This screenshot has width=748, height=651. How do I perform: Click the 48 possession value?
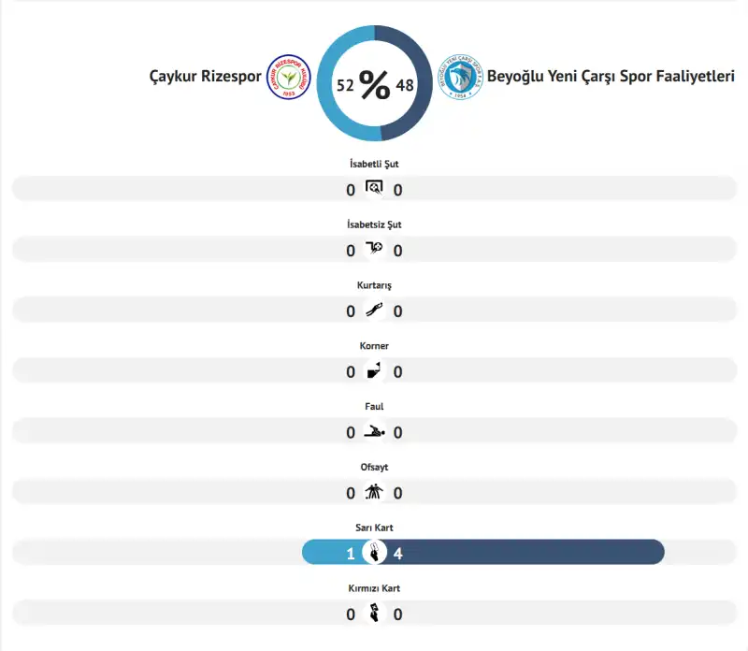pos(405,85)
